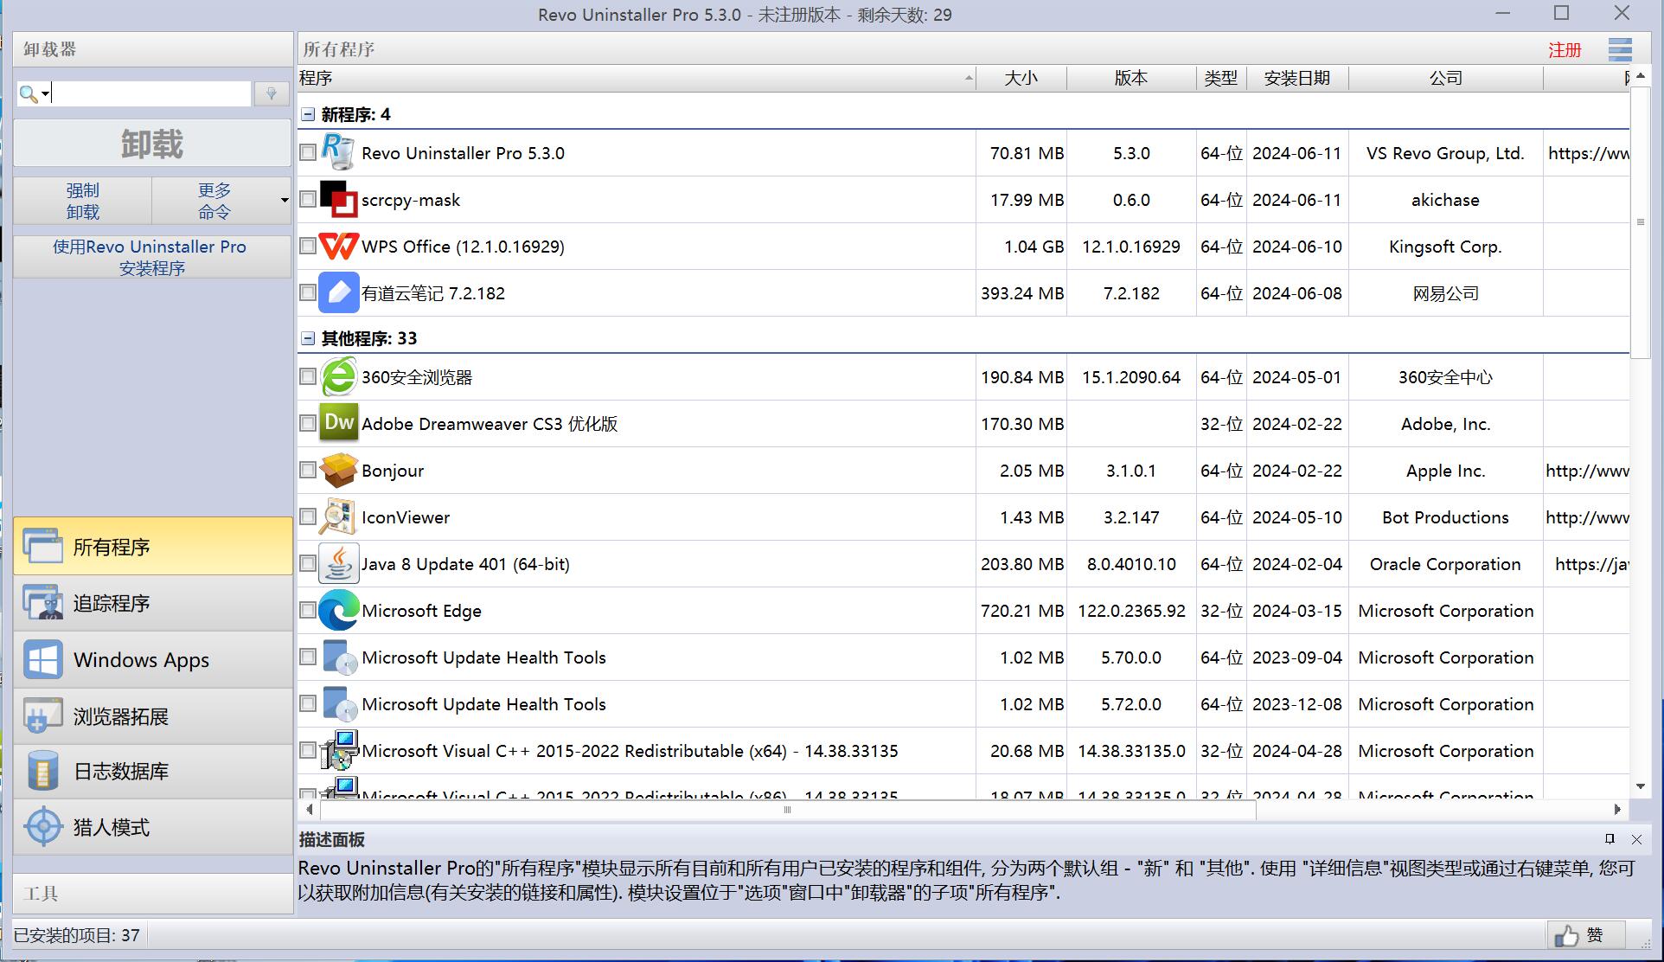
Task: Click the vertical scrollbar down arrow
Action: 1641,786
